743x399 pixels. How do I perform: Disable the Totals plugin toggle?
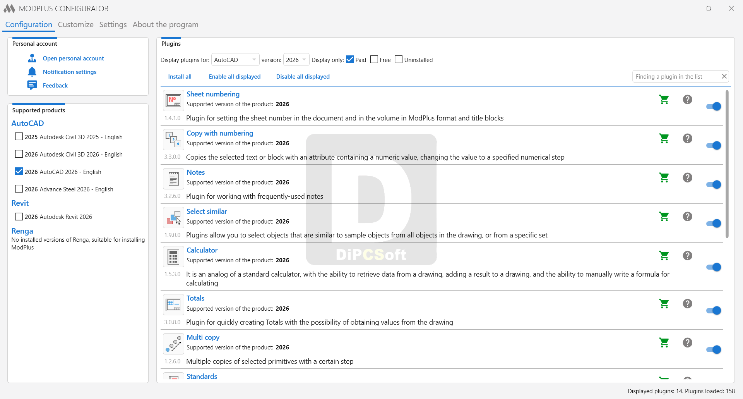714,311
